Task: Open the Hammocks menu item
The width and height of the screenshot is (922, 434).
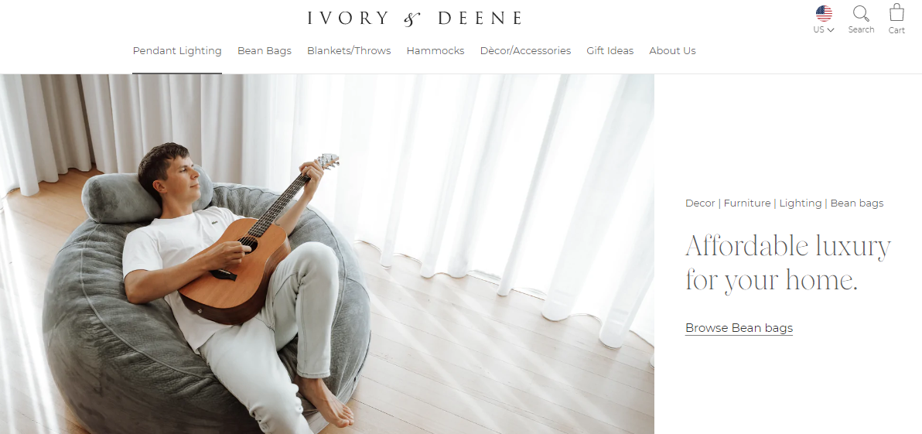Action: point(435,50)
